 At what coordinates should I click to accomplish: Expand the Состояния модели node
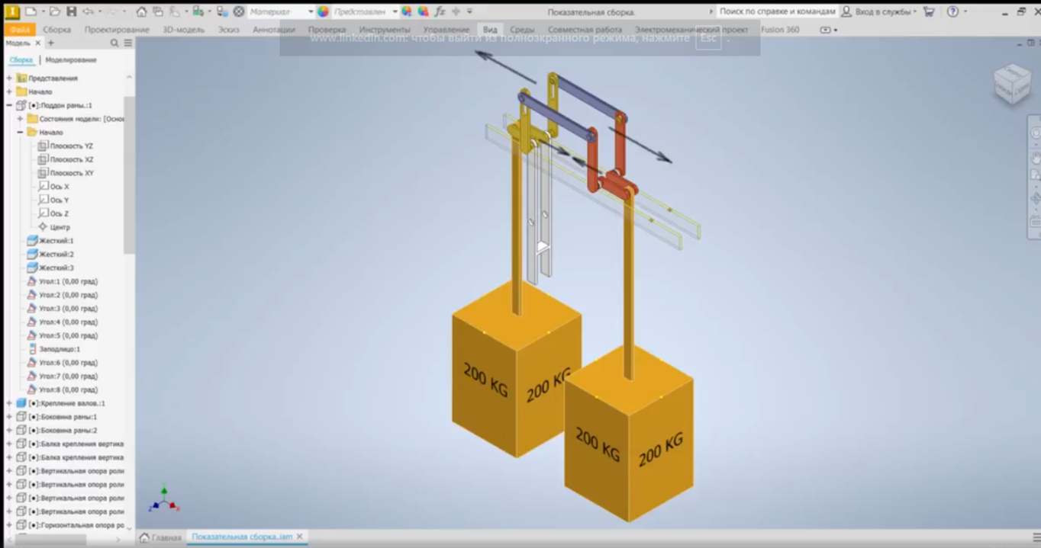21,119
